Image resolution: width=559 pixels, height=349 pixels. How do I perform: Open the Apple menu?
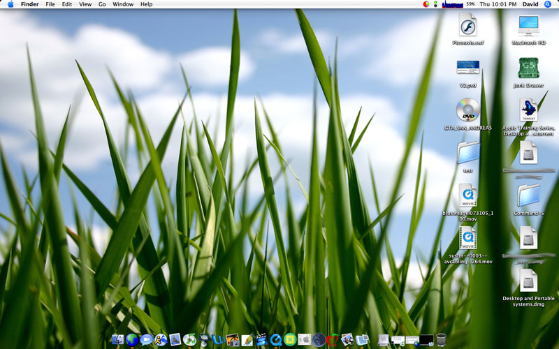[x=10, y=4]
